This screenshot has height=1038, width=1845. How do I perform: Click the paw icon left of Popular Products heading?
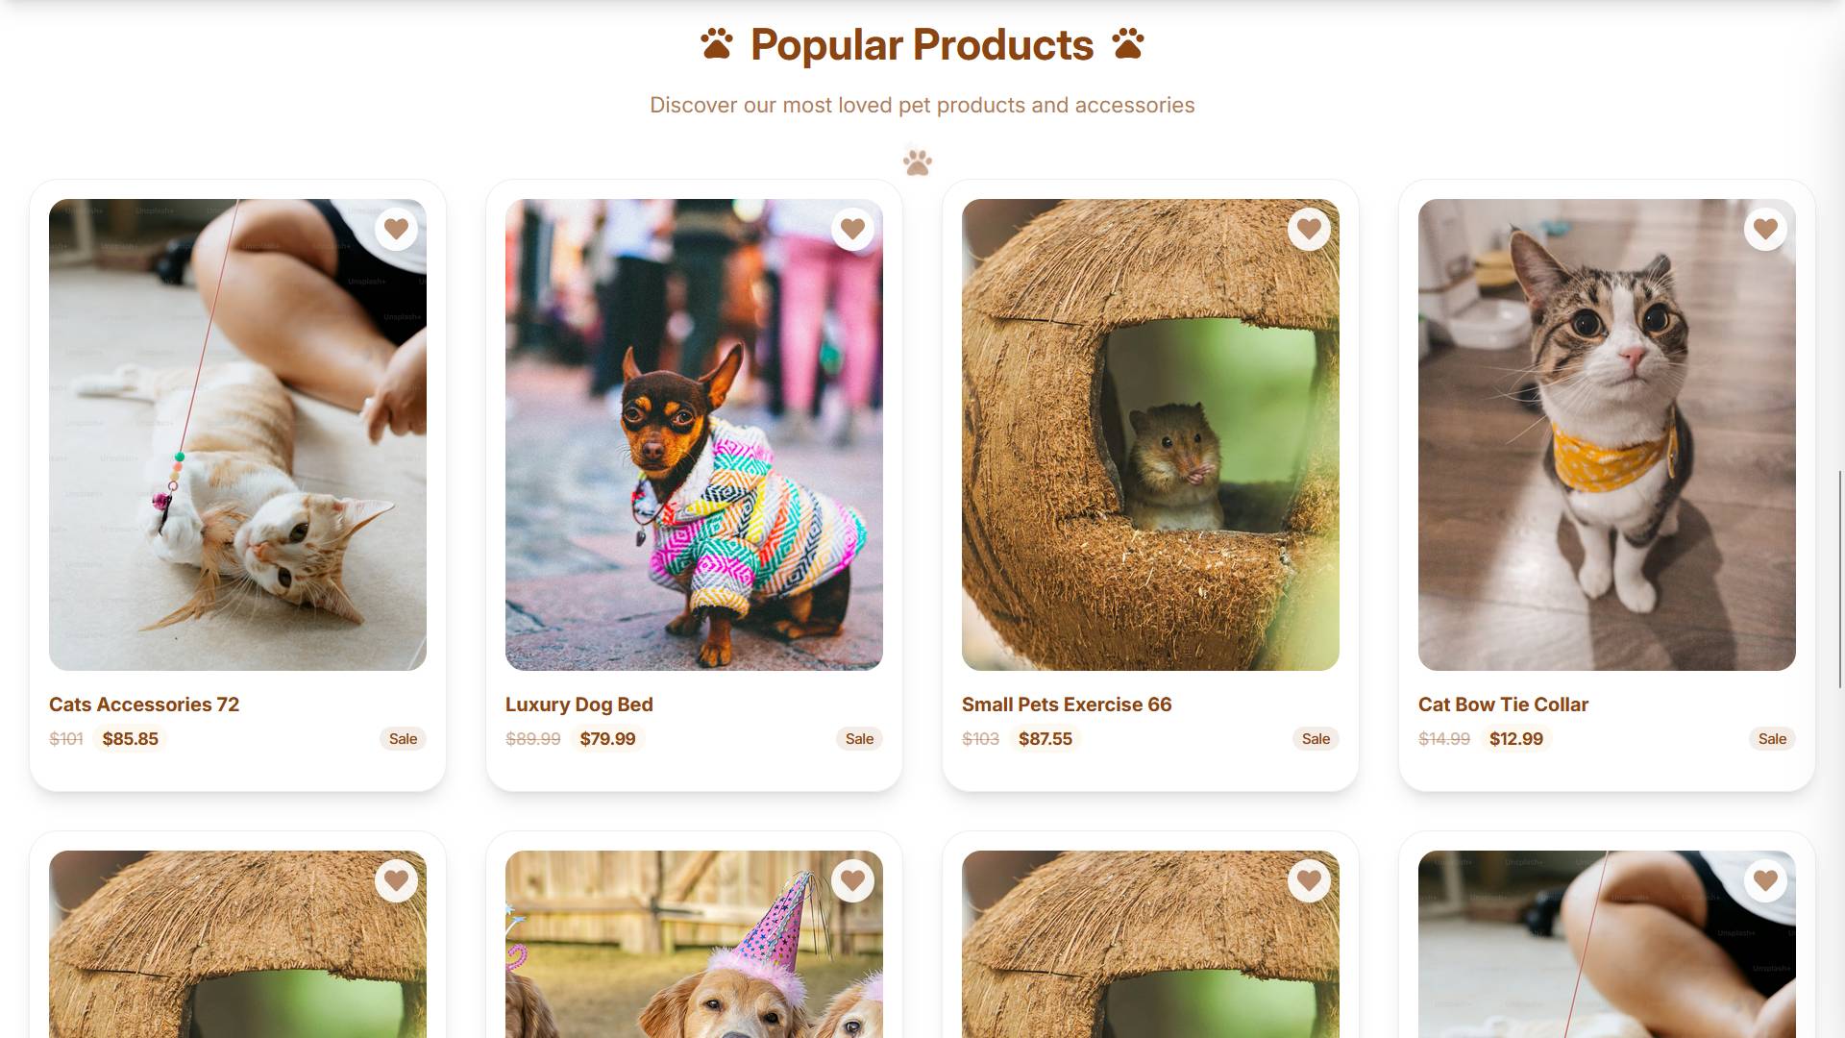tap(715, 43)
